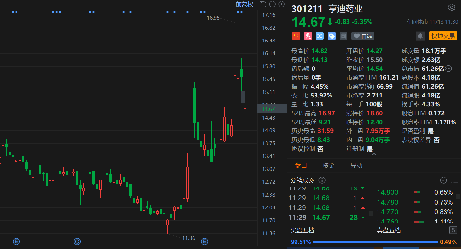Select the 11:29 14.67 tick with volume 28
Viewport: 461px width, 249px height.
coord(327,217)
